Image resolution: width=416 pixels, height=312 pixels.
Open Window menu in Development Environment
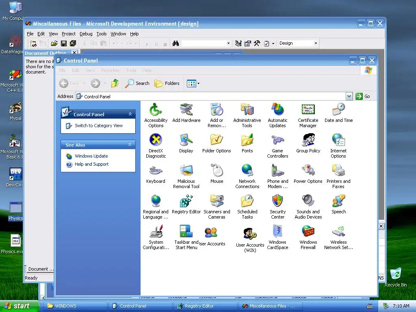click(118, 34)
